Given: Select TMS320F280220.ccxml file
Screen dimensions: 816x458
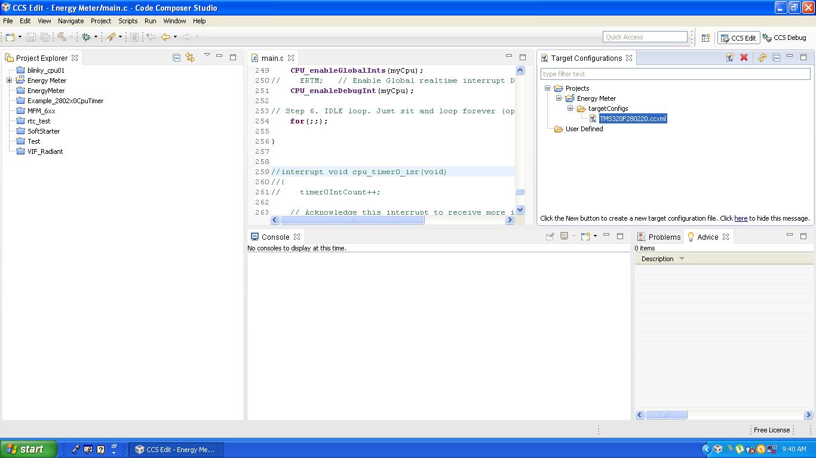Looking at the screenshot, I should [x=633, y=119].
